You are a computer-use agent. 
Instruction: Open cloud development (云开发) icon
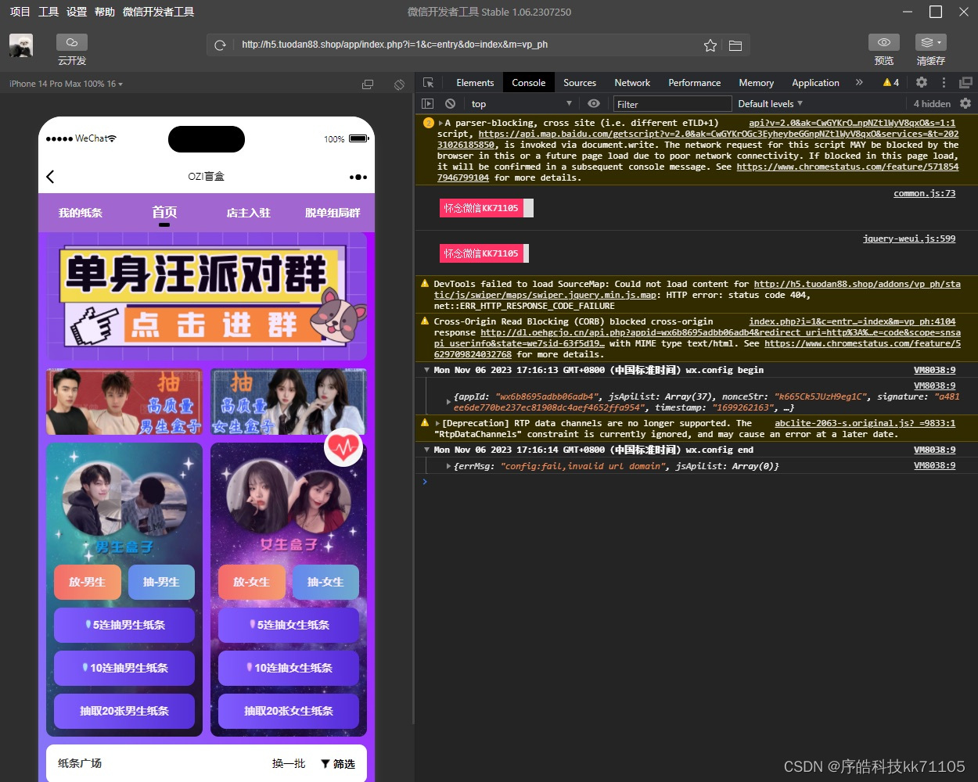coord(72,42)
